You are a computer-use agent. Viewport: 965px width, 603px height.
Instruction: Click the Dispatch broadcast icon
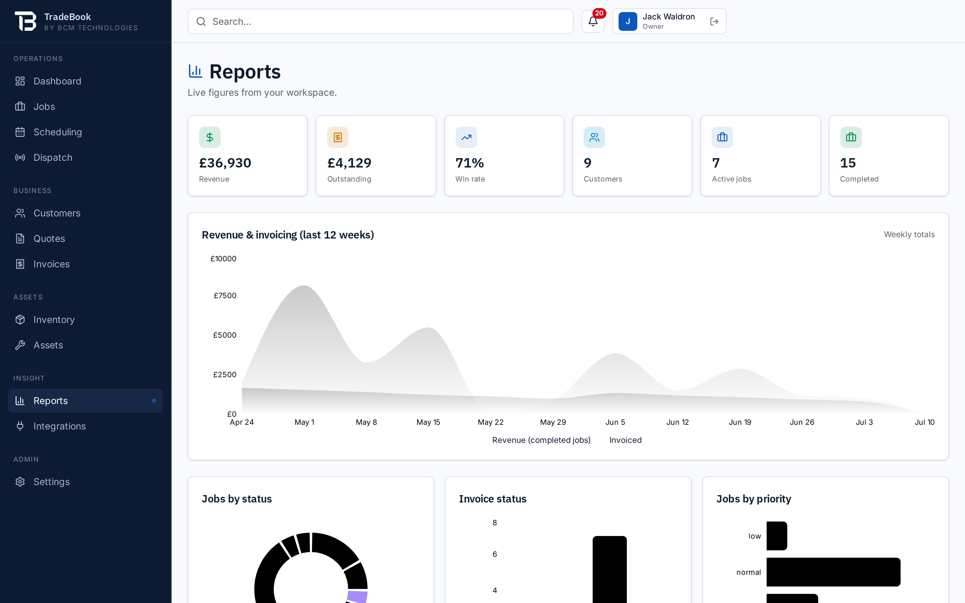coord(20,157)
